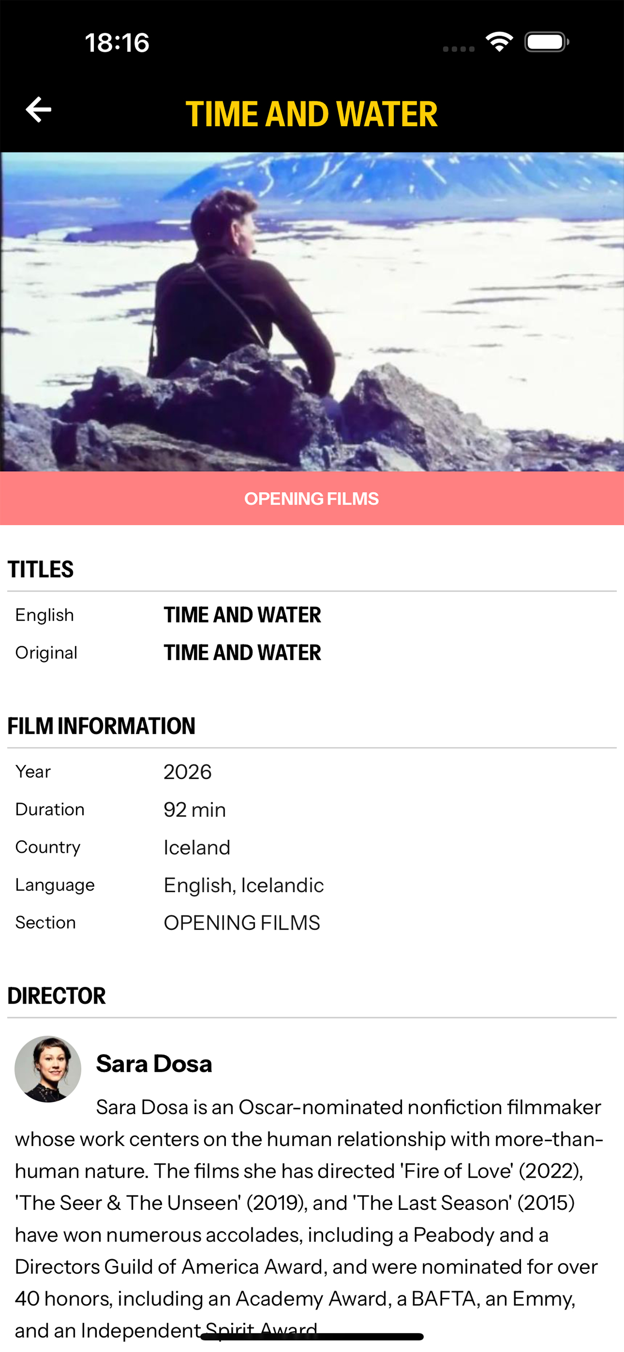Tap the Opening Films section value
The image size is (624, 1352).
coord(242,923)
